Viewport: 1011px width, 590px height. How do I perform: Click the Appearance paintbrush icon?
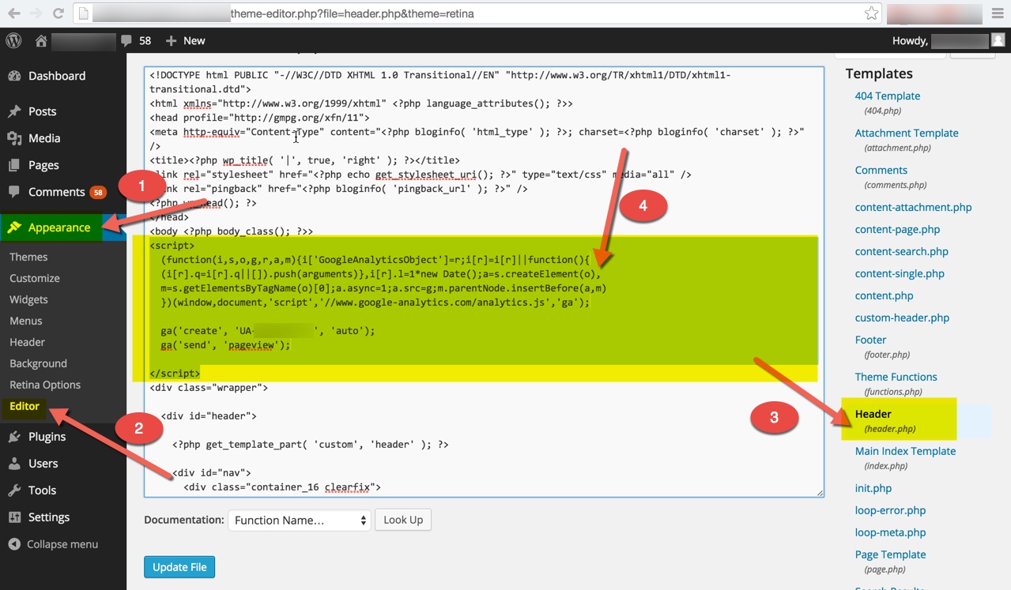click(14, 227)
